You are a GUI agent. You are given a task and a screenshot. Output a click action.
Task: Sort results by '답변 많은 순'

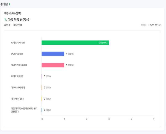tap(155, 25)
